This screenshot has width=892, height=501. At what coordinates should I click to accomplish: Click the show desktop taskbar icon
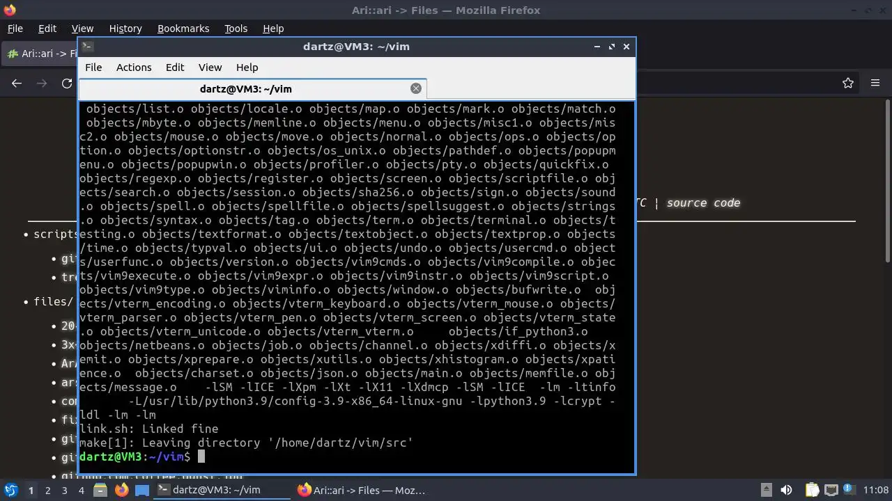pyautogui.click(x=142, y=490)
